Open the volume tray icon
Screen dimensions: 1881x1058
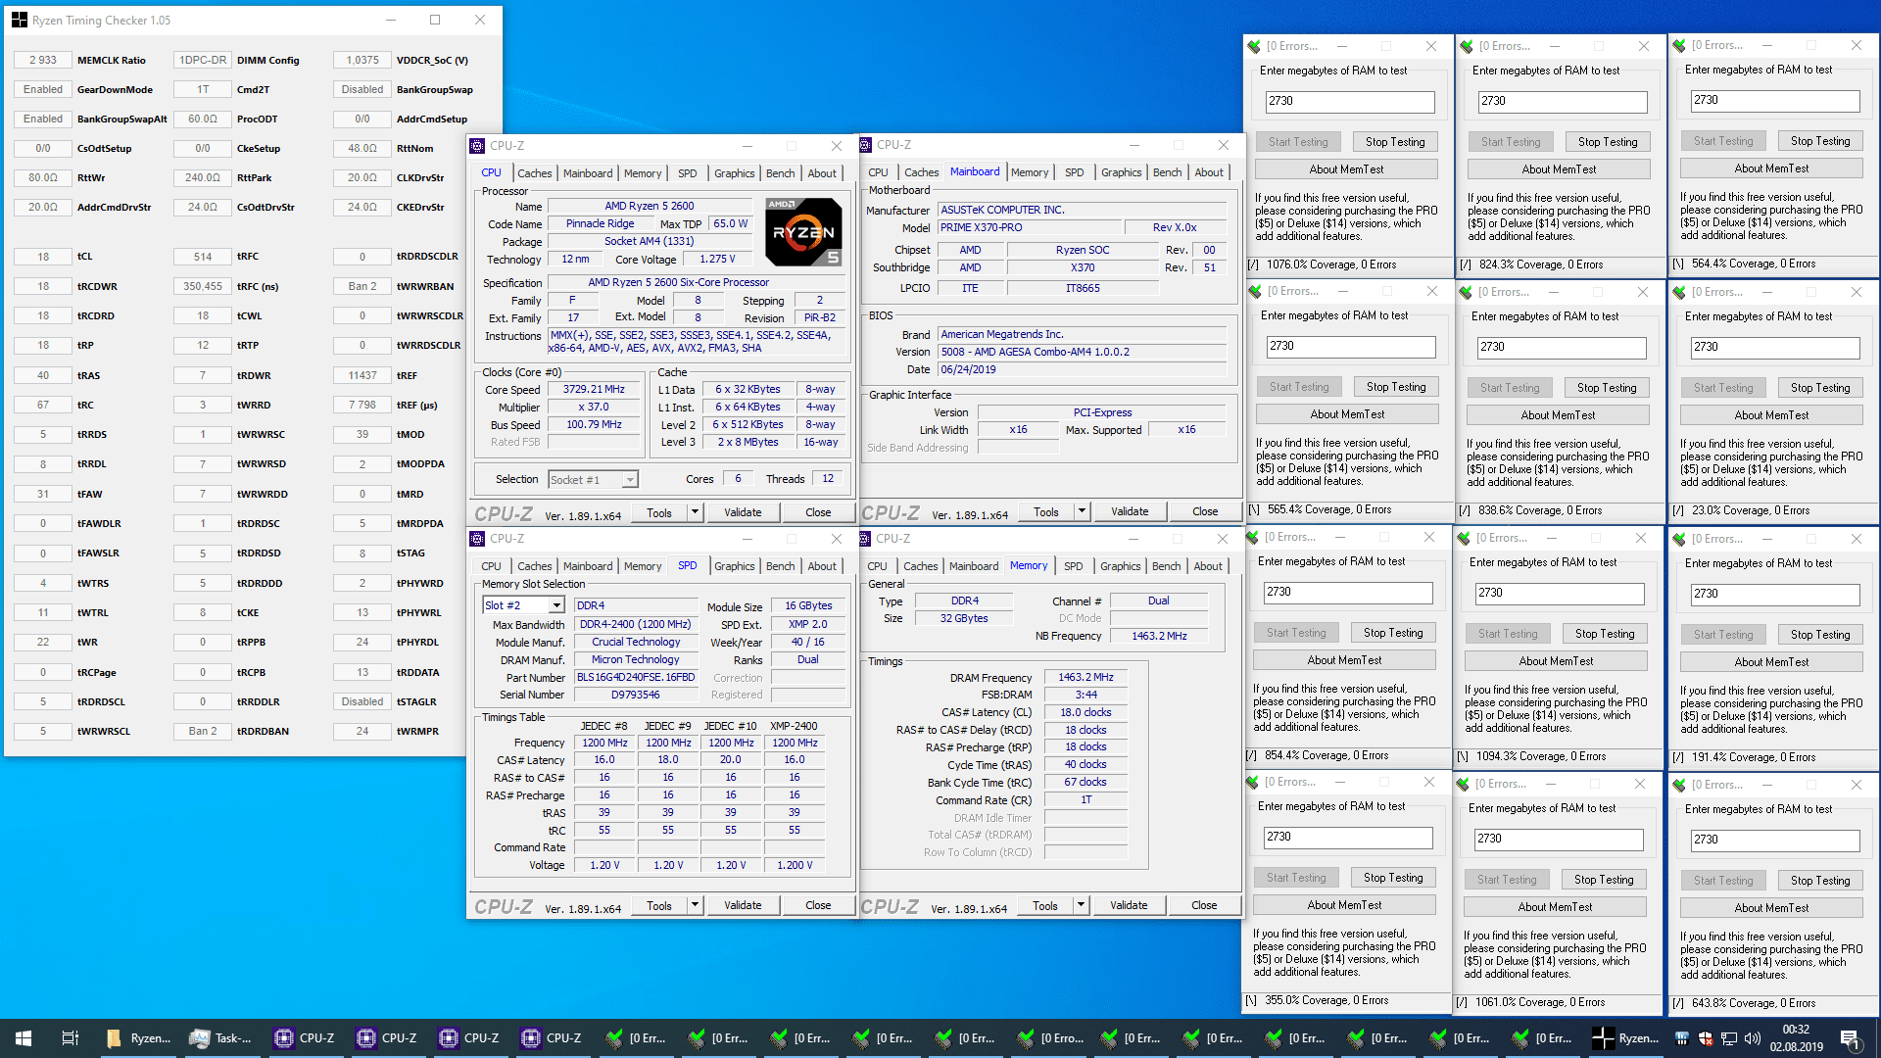click(x=1753, y=1038)
